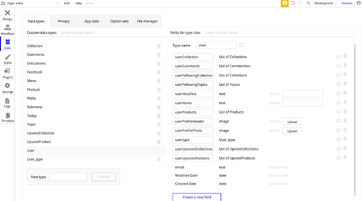Open the Development version dropdown
The width and height of the screenshot is (363, 201).
(325, 3)
